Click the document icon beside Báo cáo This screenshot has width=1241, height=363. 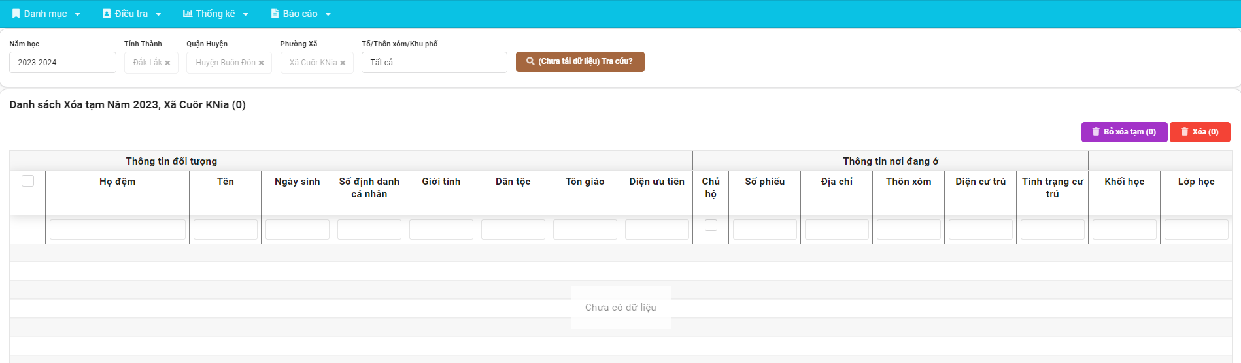point(275,14)
